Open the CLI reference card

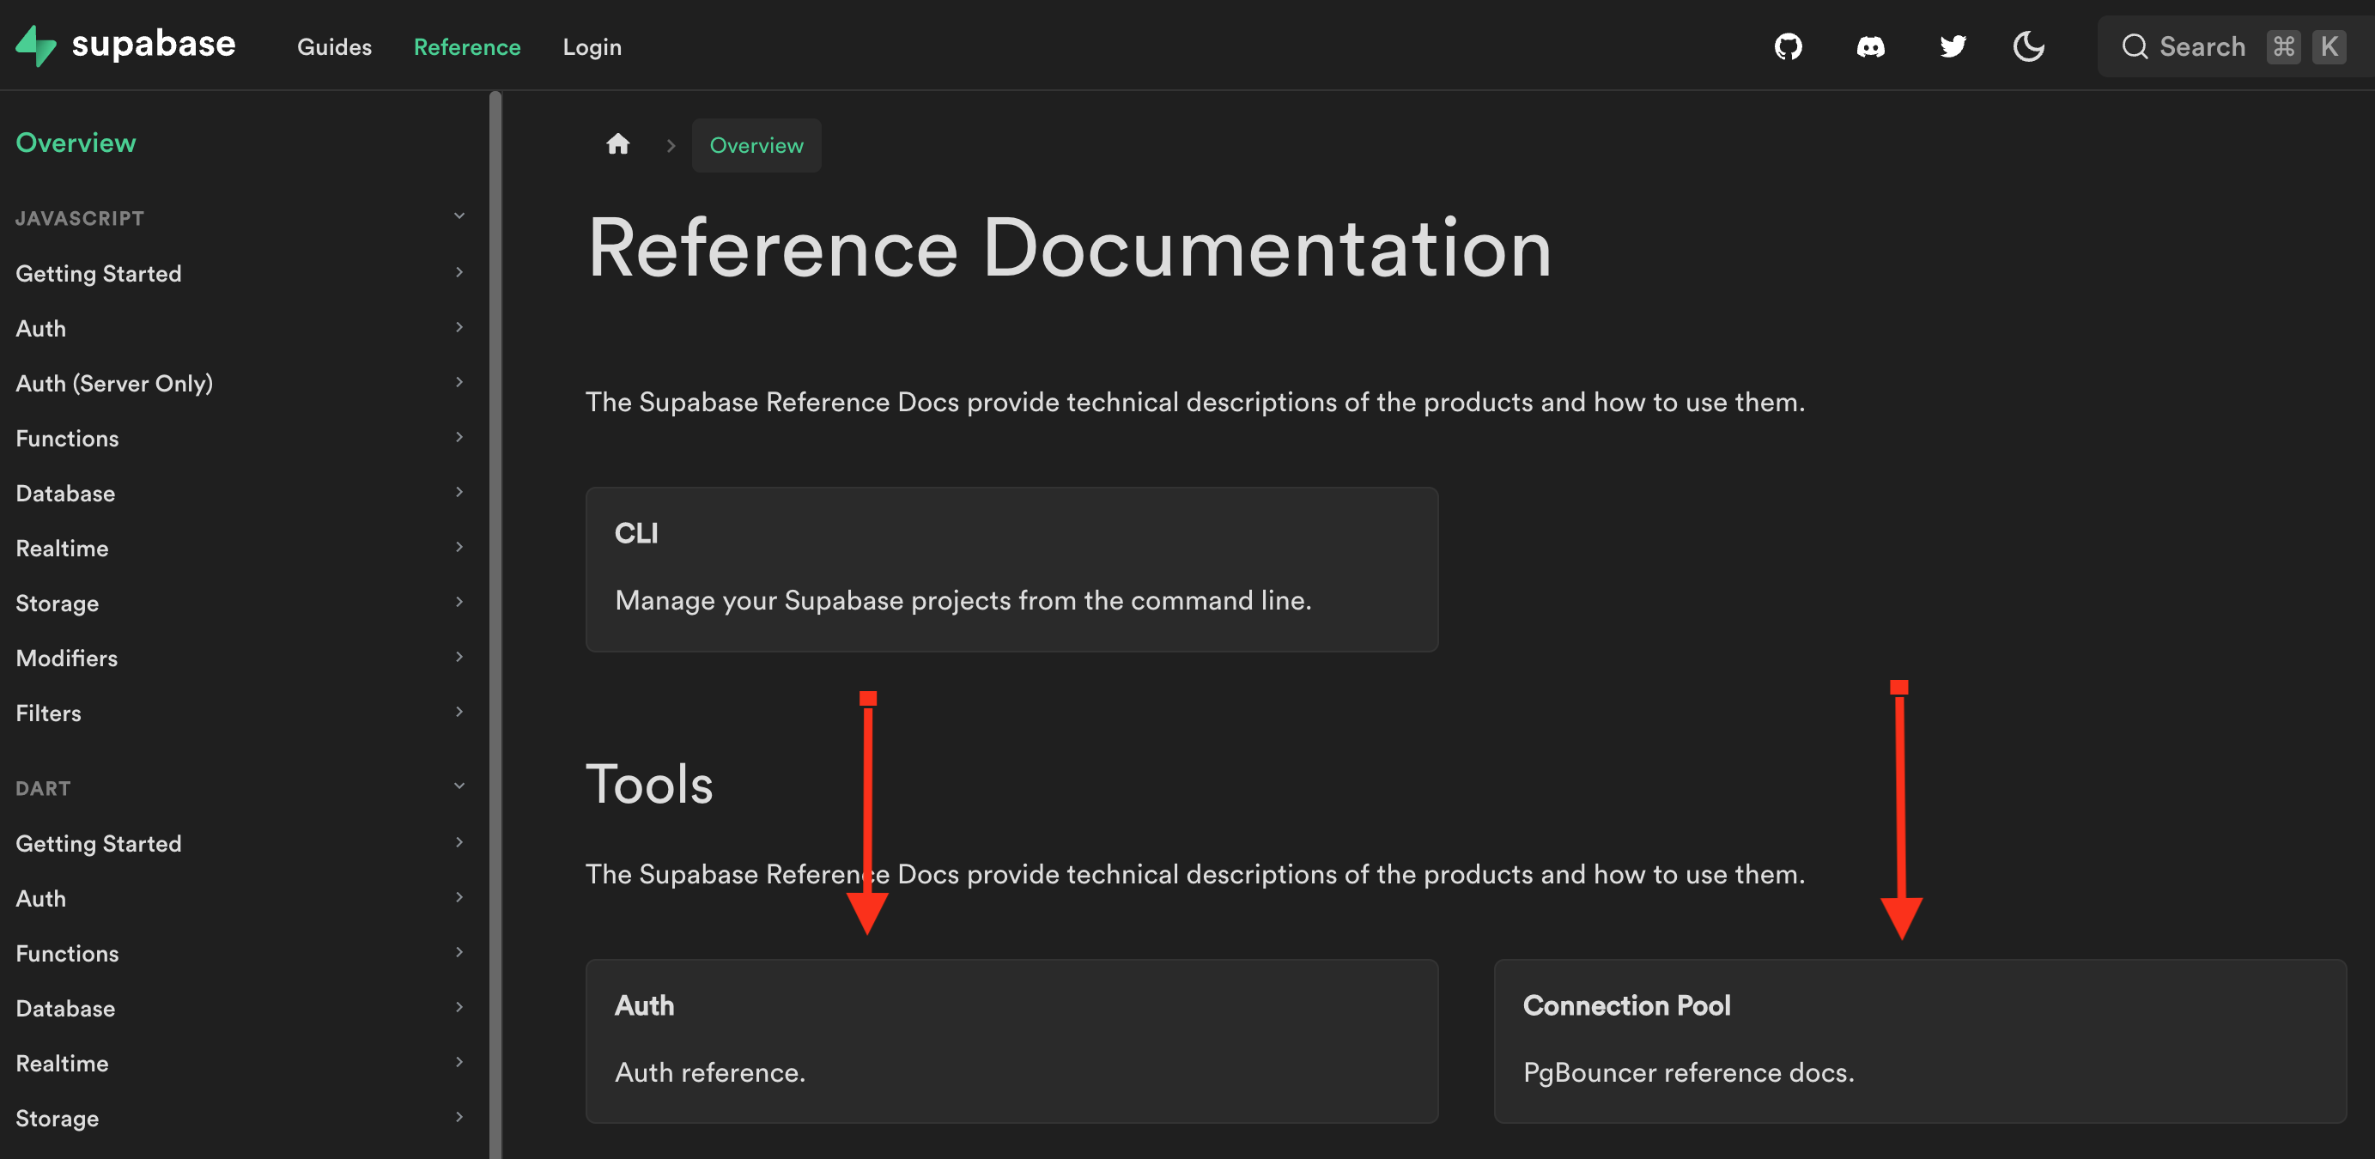[1011, 569]
